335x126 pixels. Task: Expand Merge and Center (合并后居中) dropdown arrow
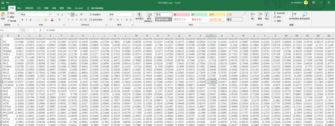point(105,20)
